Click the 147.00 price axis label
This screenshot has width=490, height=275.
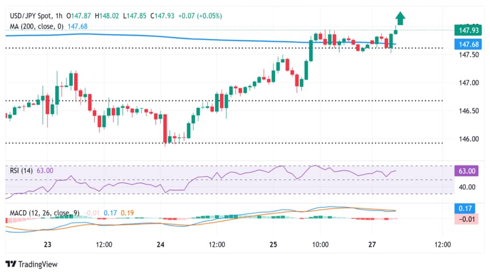tap(469, 83)
